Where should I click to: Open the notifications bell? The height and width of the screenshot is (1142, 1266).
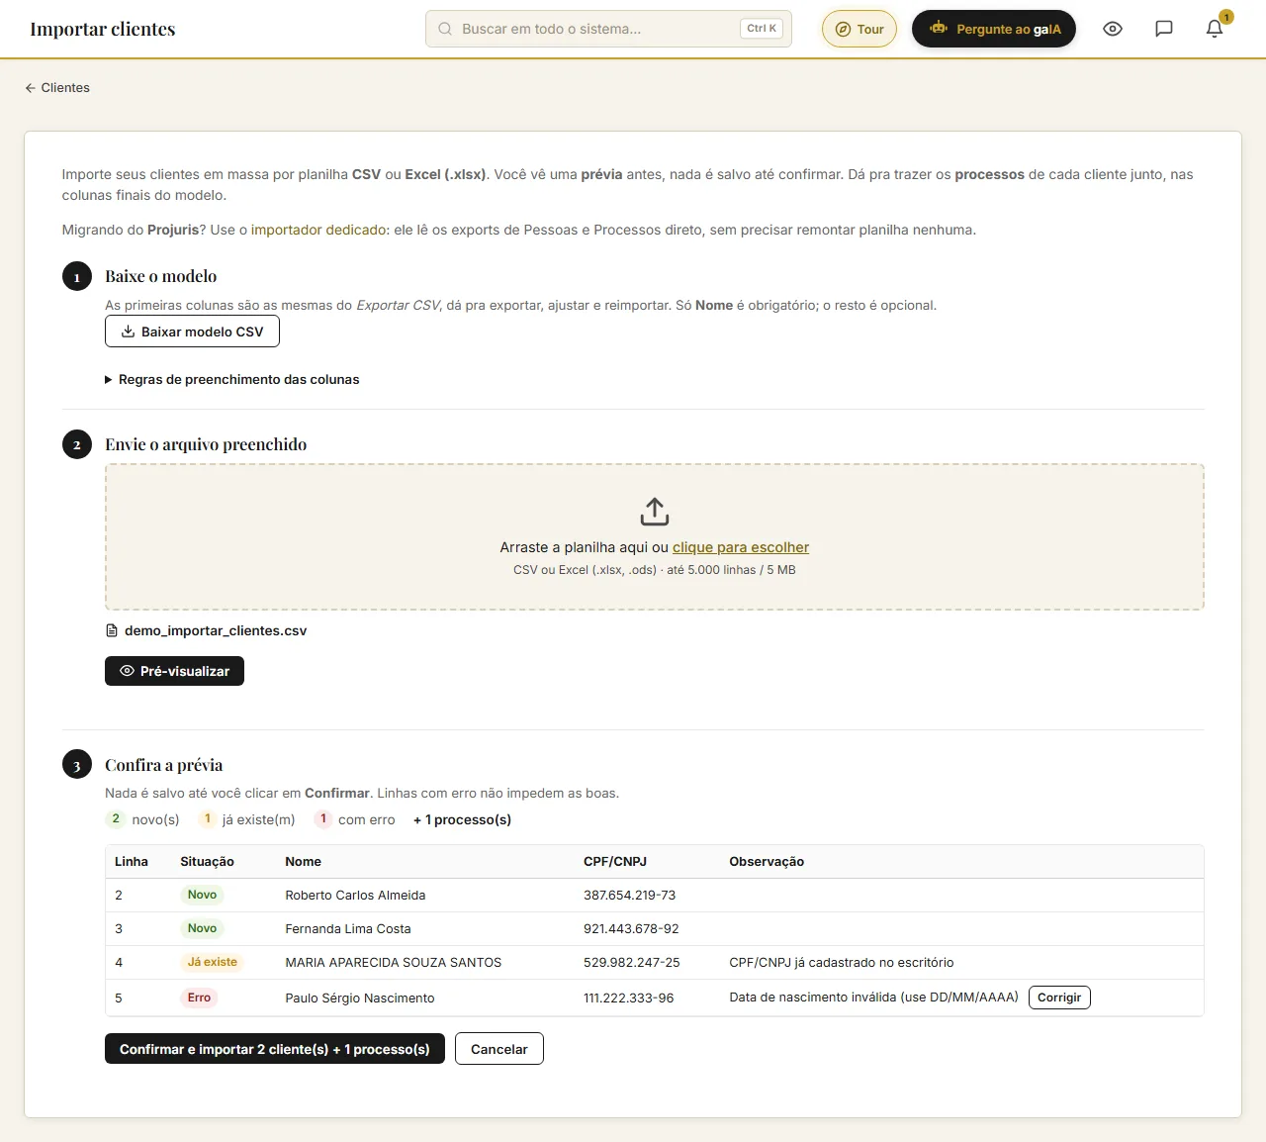(1215, 29)
